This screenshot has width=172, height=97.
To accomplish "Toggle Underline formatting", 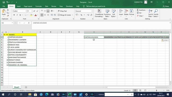I will [x=20, y=15].
